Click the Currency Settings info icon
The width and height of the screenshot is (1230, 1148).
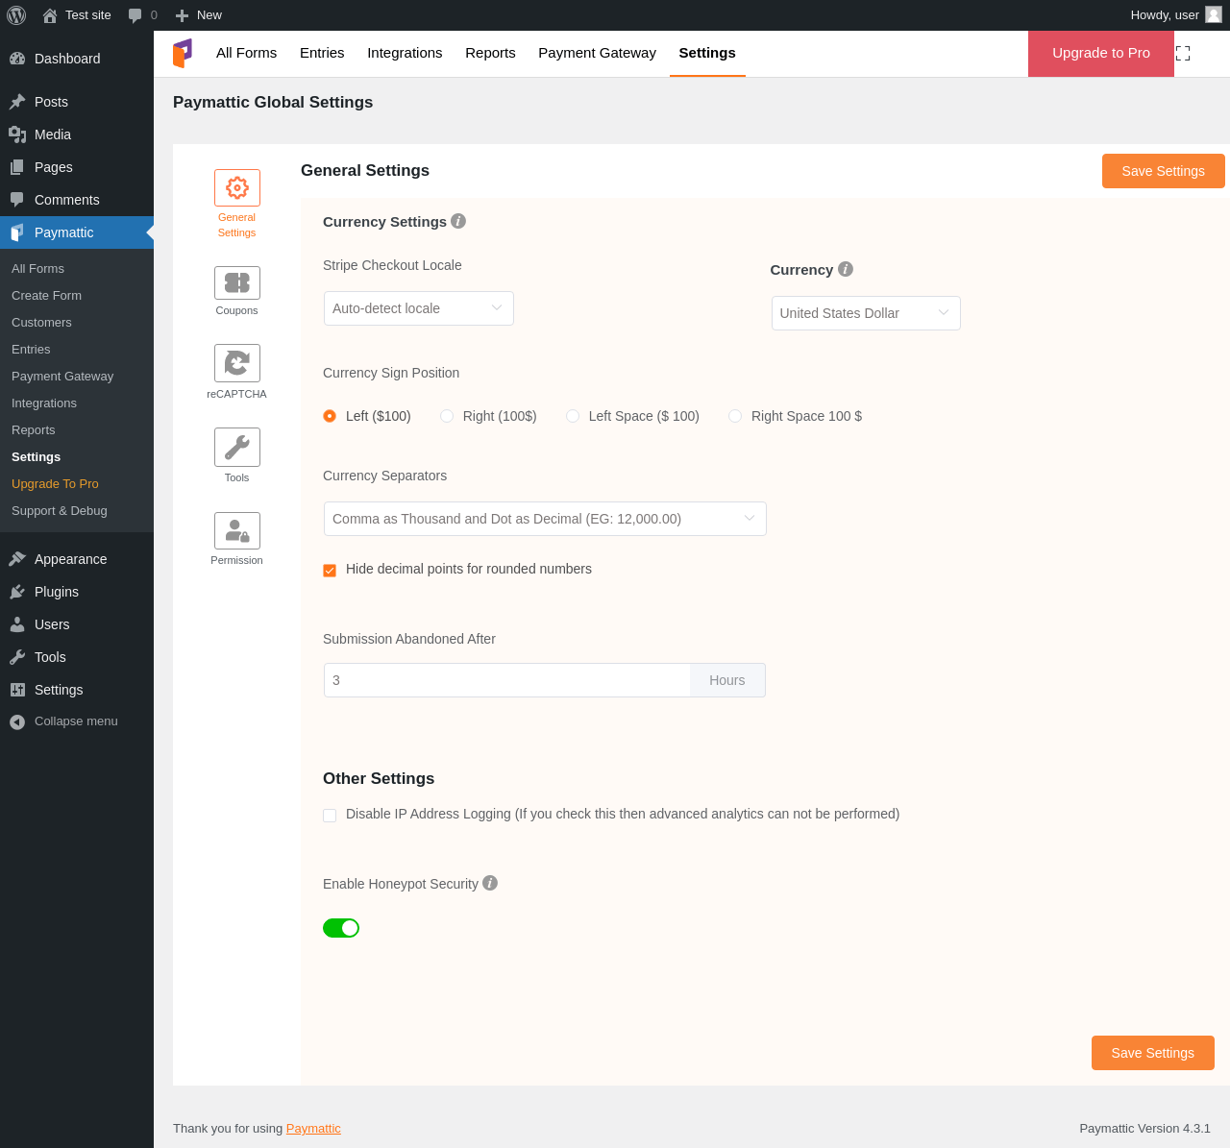click(x=458, y=221)
